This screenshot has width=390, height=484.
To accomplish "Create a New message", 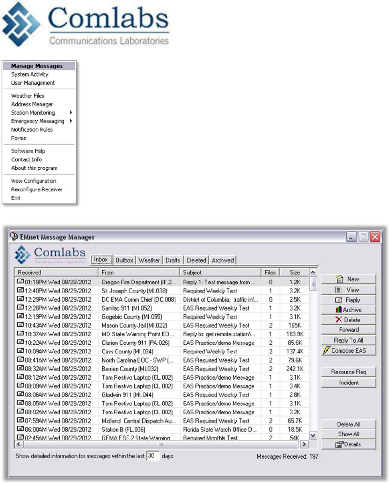I will (x=348, y=279).
